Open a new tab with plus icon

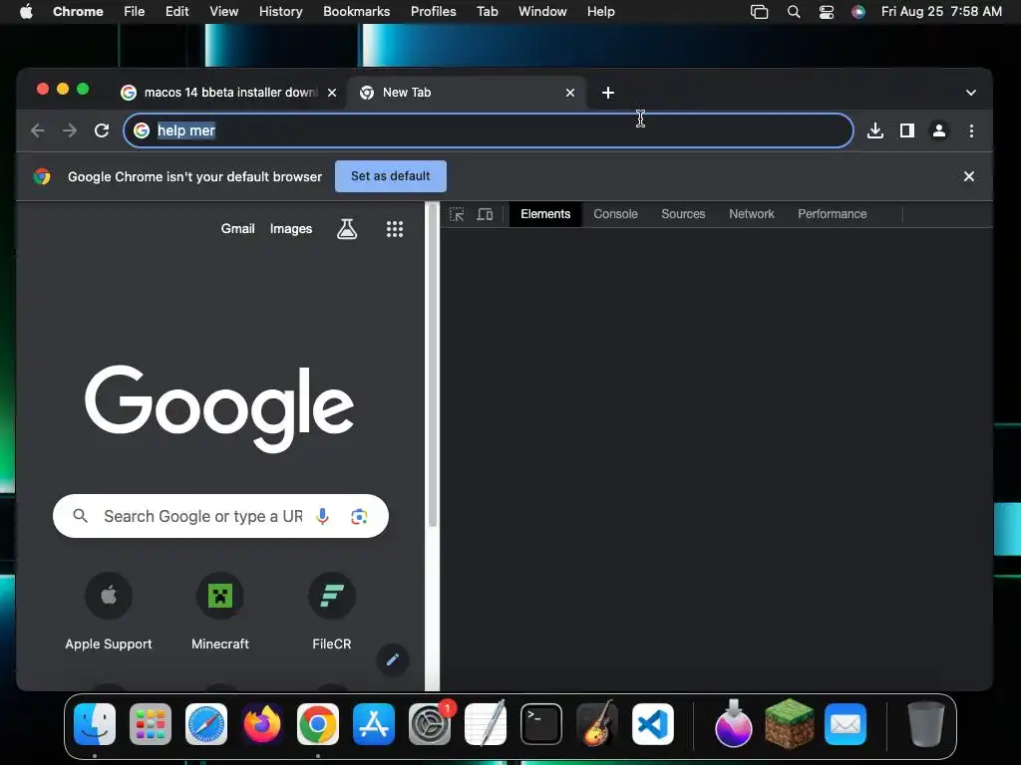click(x=607, y=93)
